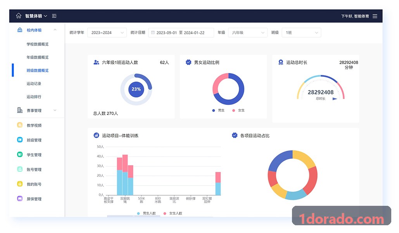This screenshot has height=233, width=399.
Task: Click the date range input field
Action: (181, 33)
